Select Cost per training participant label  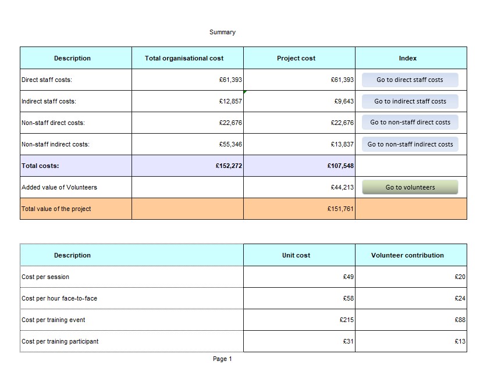[x=60, y=341]
